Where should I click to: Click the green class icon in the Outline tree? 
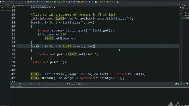tap(185, 16)
